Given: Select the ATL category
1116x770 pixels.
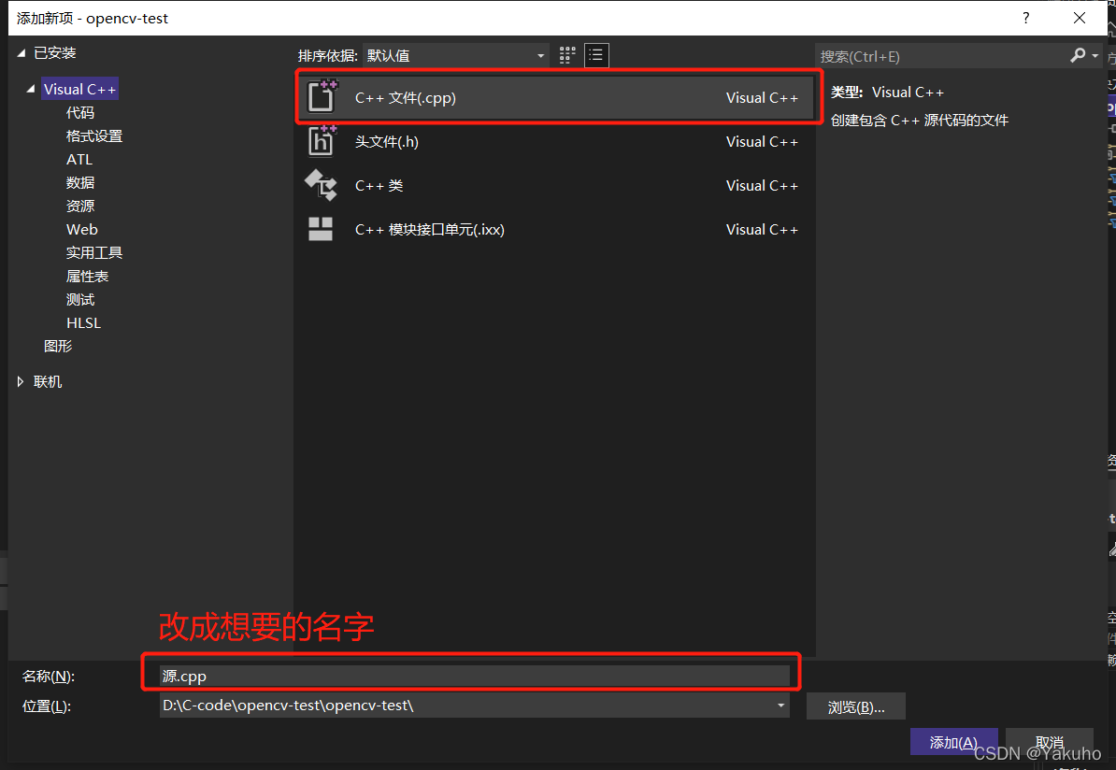Looking at the screenshot, I should pos(79,160).
